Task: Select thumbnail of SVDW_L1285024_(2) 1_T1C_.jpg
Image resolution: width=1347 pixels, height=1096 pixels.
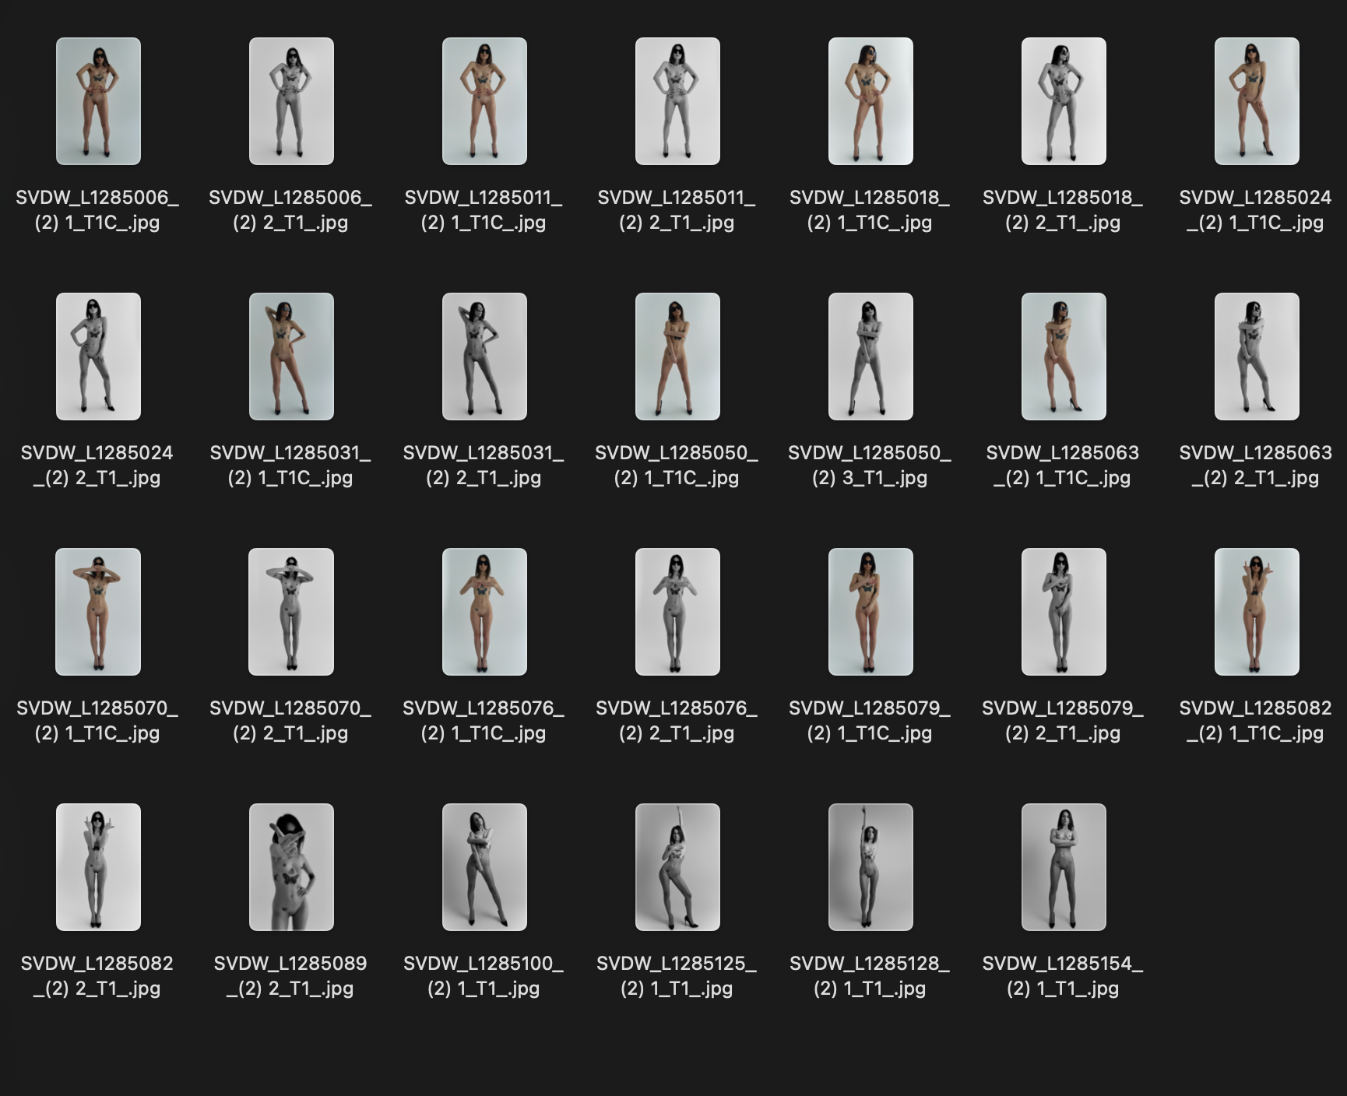Action: (x=1257, y=101)
